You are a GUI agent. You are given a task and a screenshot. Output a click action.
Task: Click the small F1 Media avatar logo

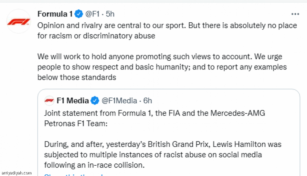click(49, 101)
